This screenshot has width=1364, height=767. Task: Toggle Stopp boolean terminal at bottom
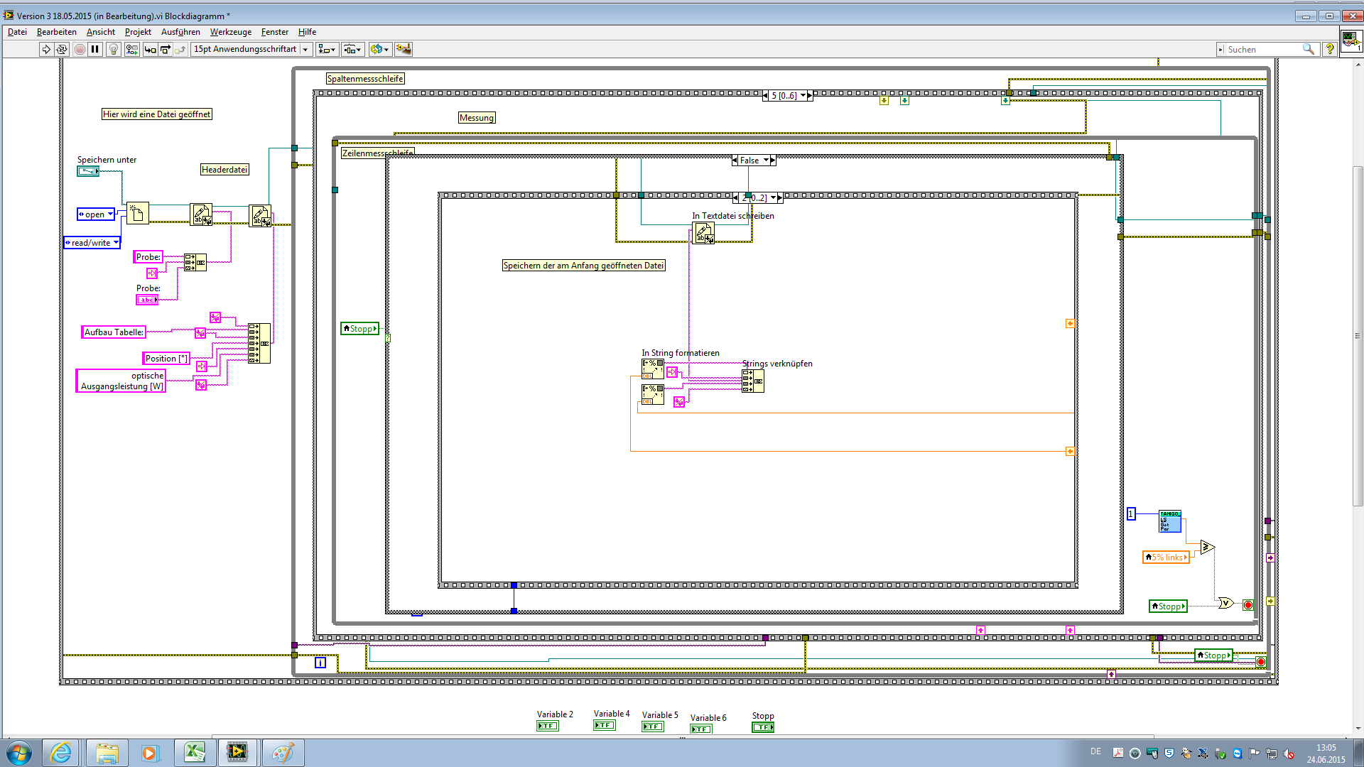coord(763,727)
